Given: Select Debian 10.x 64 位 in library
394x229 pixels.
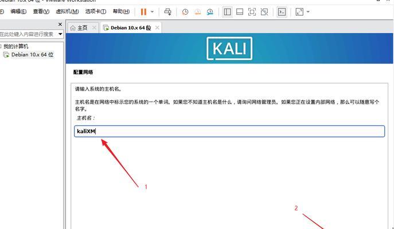Looking at the screenshot, I should pos(33,55).
